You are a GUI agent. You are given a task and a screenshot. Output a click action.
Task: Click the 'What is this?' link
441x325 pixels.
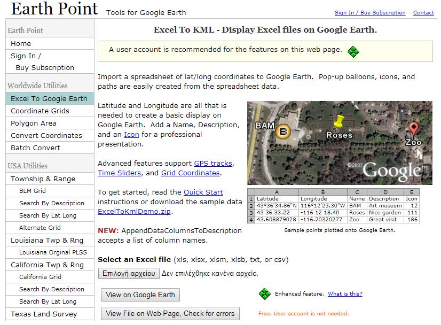(345, 294)
